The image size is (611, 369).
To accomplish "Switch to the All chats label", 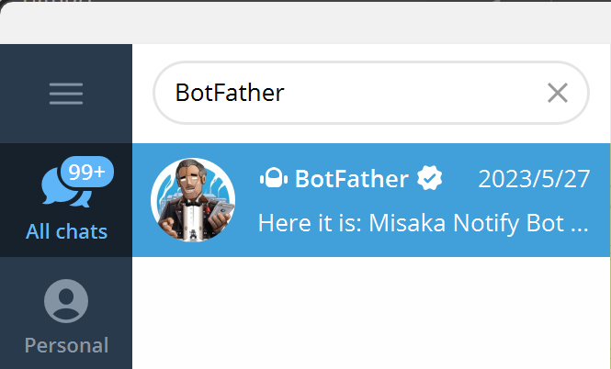I will [x=66, y=231].
